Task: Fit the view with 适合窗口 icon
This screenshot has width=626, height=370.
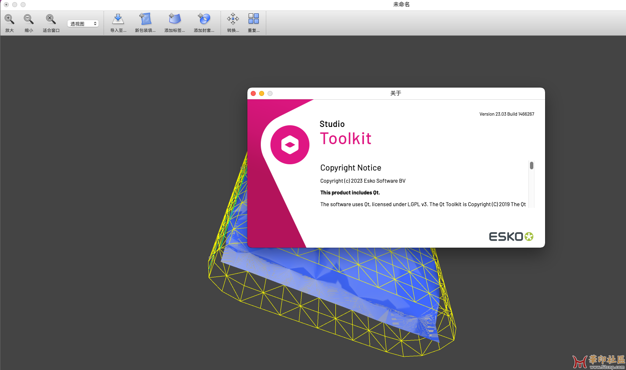Action: 51,19
